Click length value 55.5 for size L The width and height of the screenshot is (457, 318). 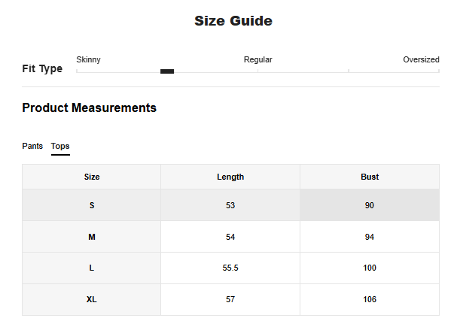(x=230, y=268)
